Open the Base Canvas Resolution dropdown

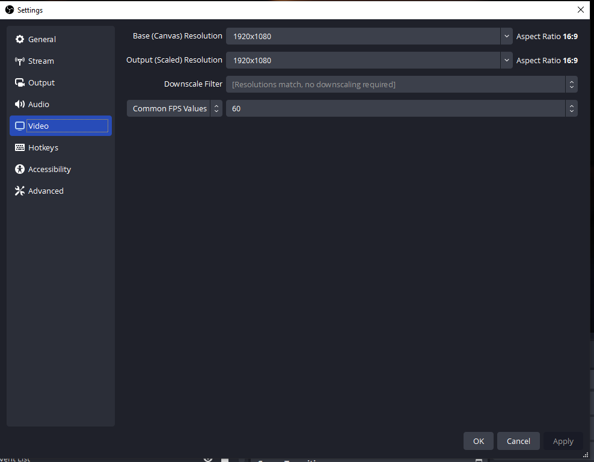point(507,36)
